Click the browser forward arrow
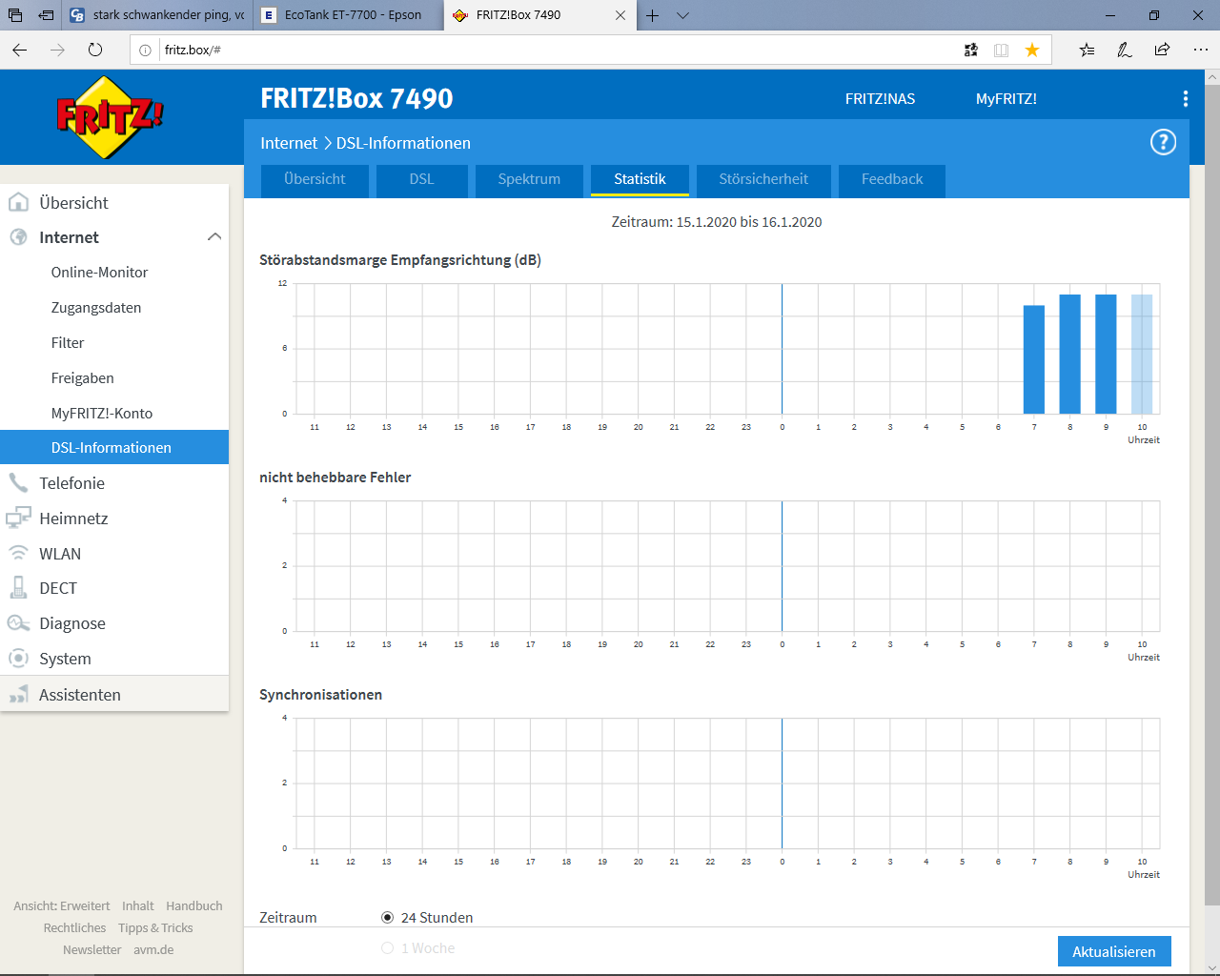This screenshot has height=976, width=1220. [x=57, y=50]
